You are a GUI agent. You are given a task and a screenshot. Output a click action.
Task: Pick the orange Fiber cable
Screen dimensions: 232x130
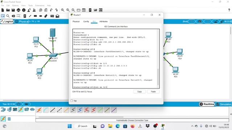point(66,110)
